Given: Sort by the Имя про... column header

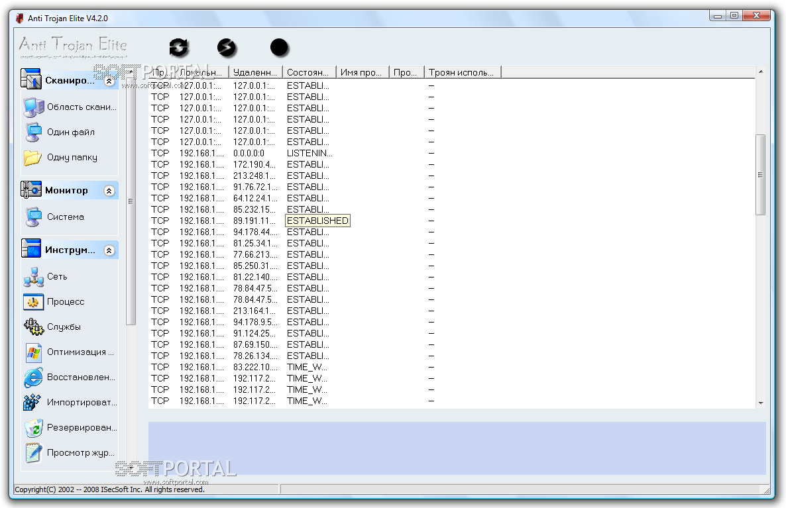Looking at the screenshot, I should [363, 72].
